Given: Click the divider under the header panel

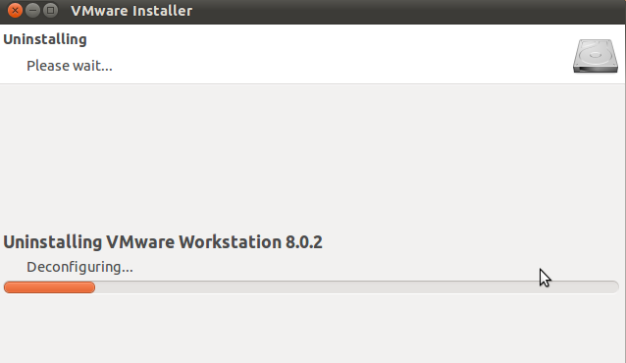Looking at the screenshot, I should [312, 83].
